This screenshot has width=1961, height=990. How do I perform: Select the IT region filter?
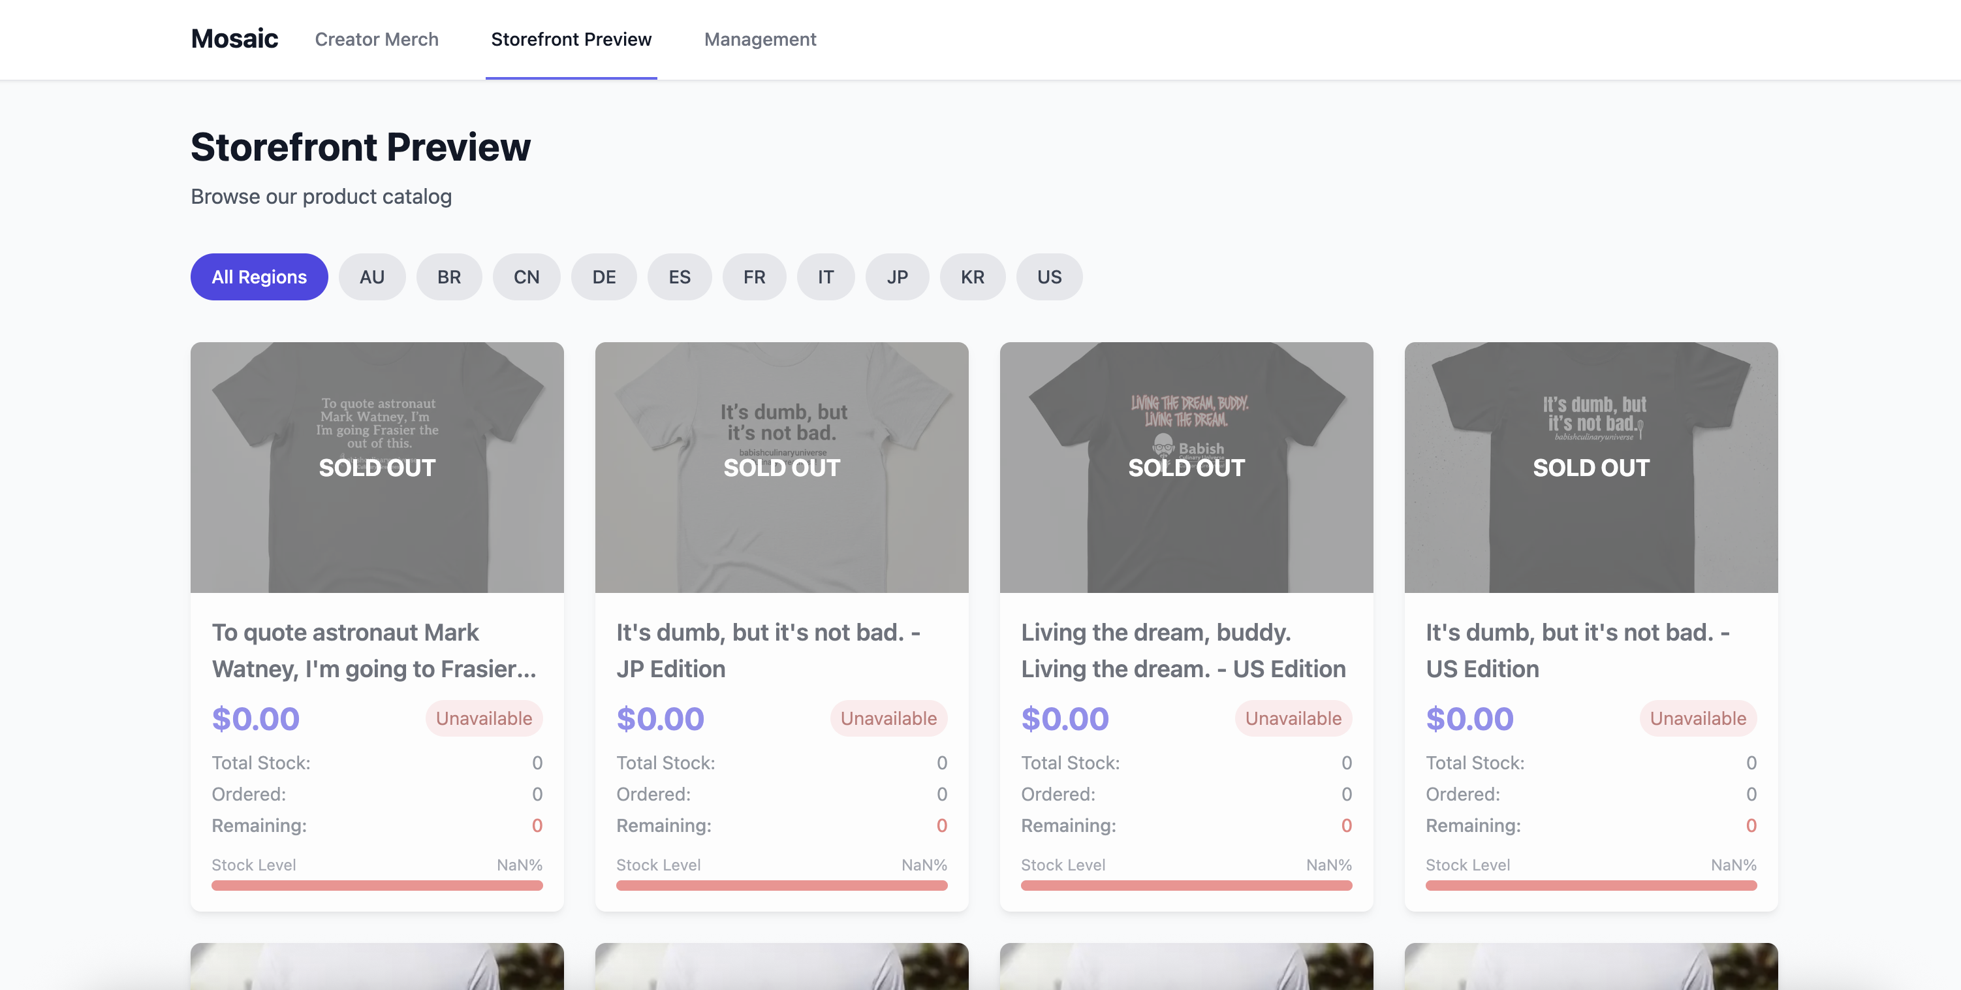pos(825,276)
